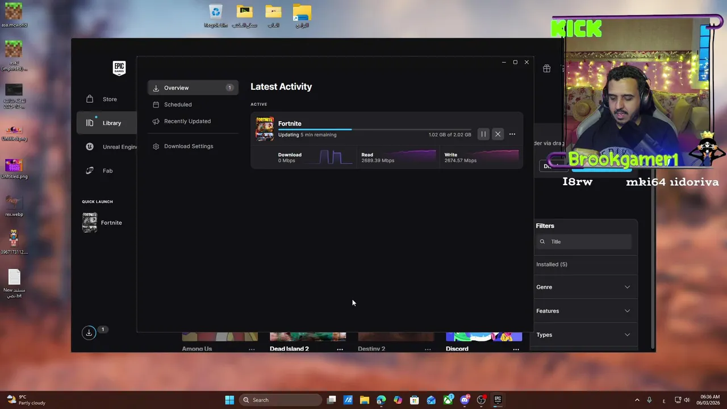Click the Epic Games Launcher taskbar icon
727x409 pixels.
tap(498, 400)
